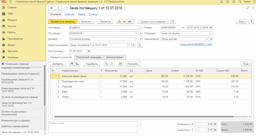
Task: Switch to Отчеты tab
Action: [93, 14]
